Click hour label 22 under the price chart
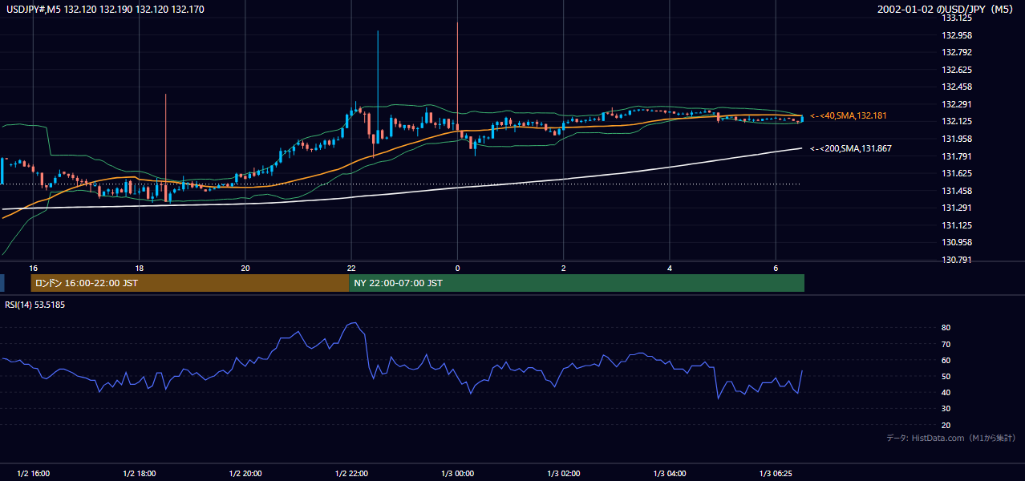The width and height of the screenshot is (1025, 481). 351,268
